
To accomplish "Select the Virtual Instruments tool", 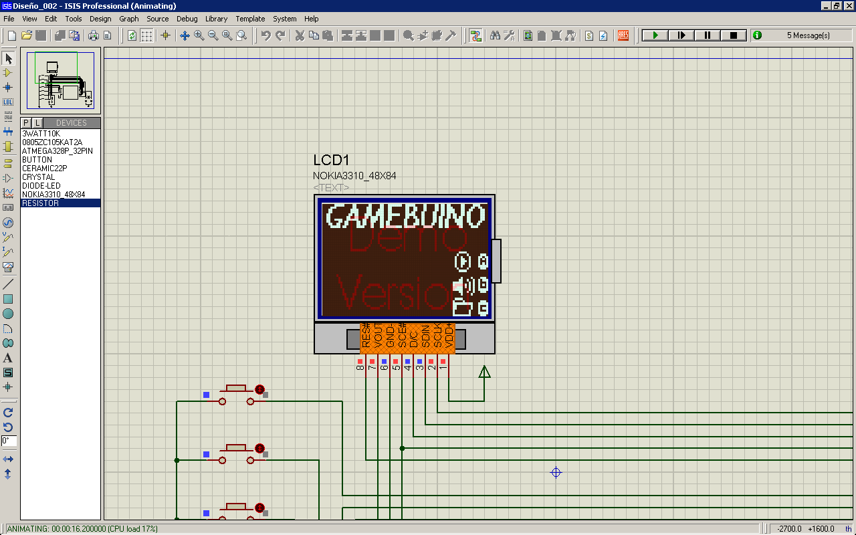I will [x=8, y=267].
